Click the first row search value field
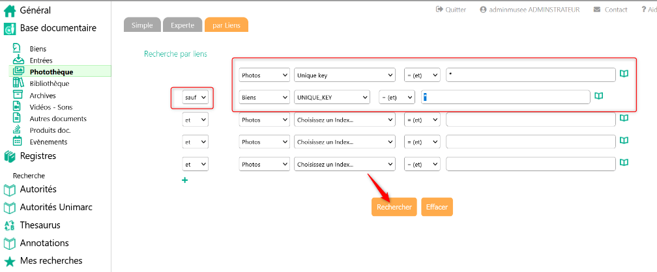 point(530,75)
